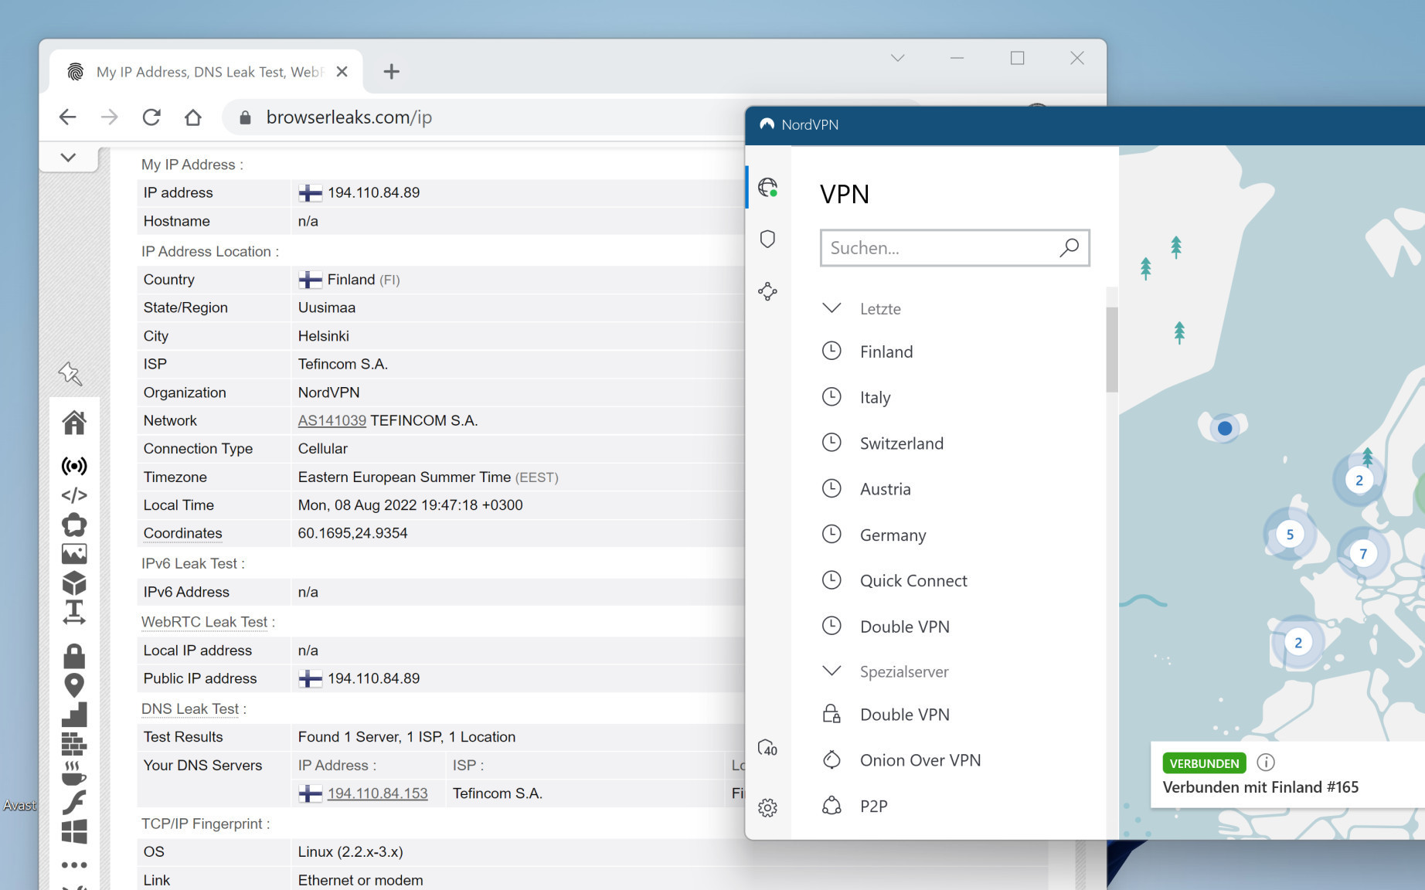Image resolution: width=1425 pixels, height=890 pixels.
Task: Click the NordVPN server list scrollbar
Action: [1112, 349]
